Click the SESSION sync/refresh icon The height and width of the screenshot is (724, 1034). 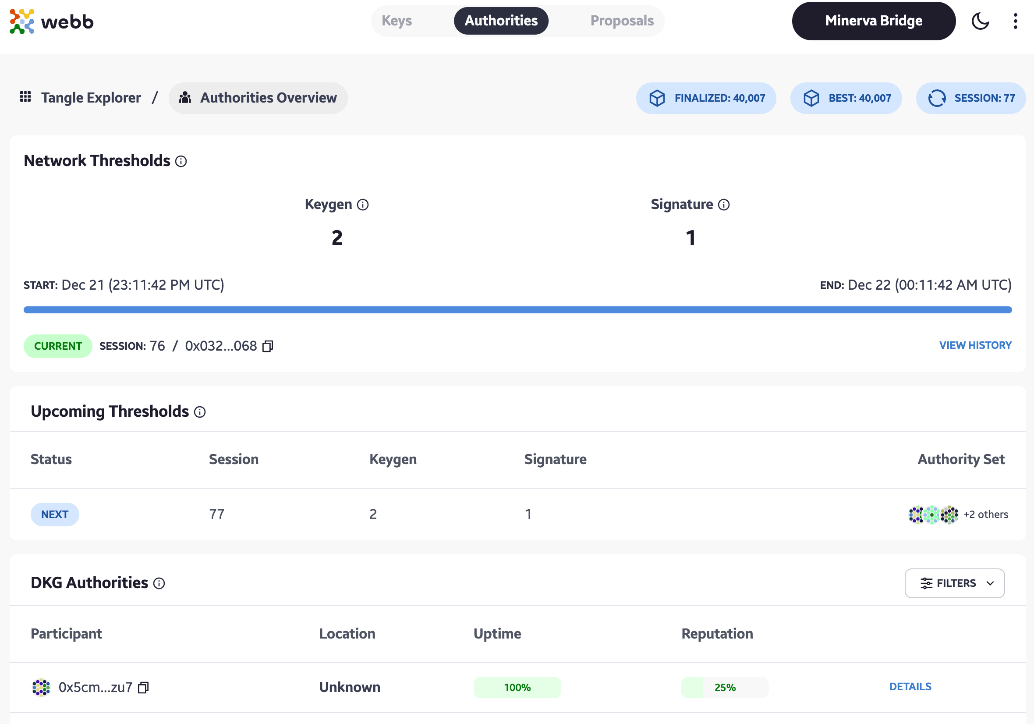coord(937,97)
